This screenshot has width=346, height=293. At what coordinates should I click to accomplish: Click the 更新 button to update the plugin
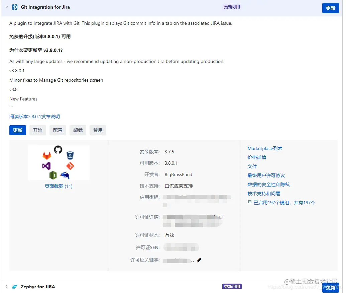coord(17,130)
